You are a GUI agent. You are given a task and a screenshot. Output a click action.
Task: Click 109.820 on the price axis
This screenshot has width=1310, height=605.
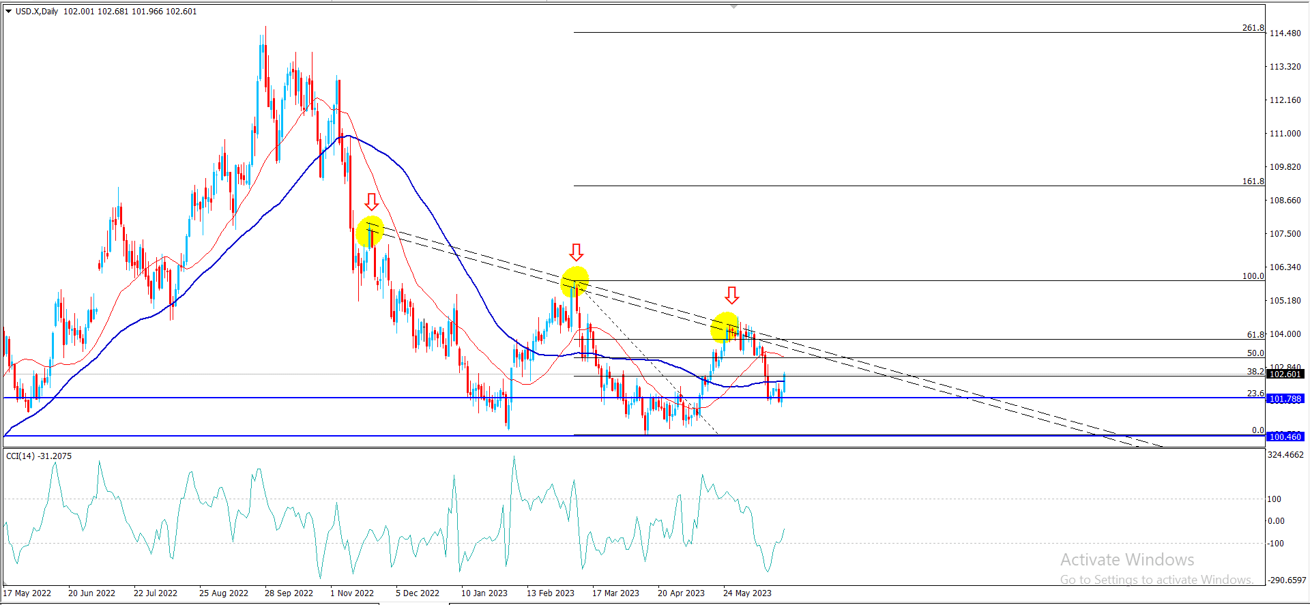tap(1285, 166)
